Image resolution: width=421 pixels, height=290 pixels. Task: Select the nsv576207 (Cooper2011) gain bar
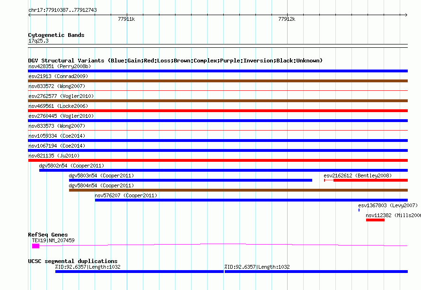tap(251, 200)
